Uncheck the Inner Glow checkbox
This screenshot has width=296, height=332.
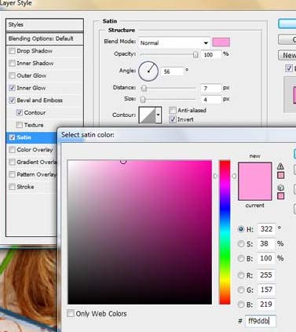(12, 88)
